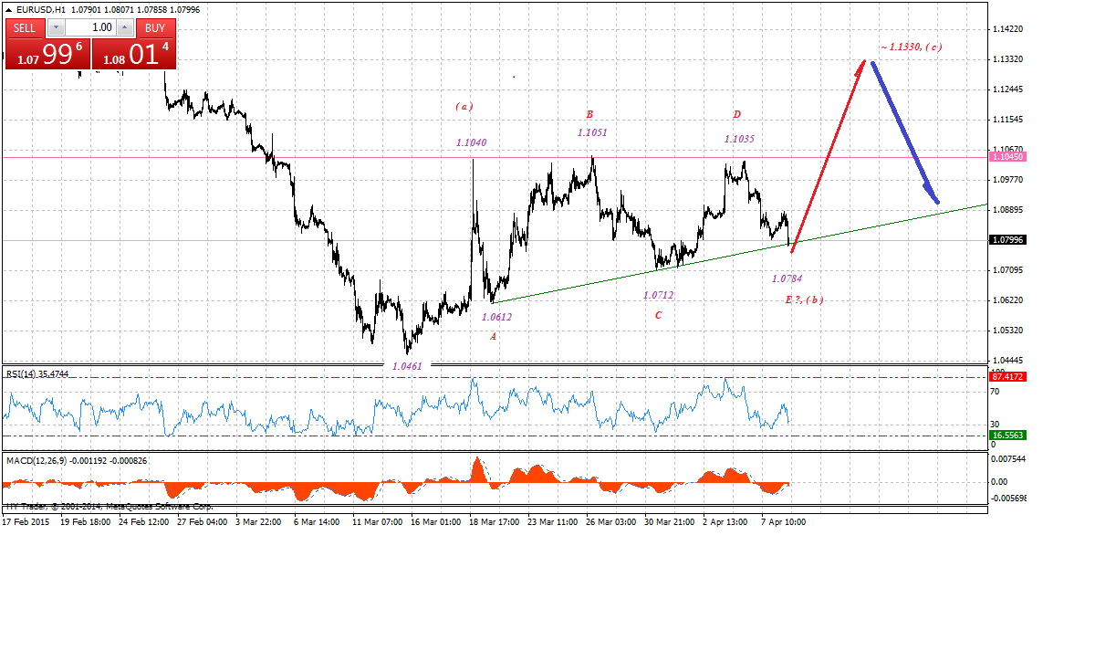Click the 1.1040 wave label
Viewport: 1095px width, 651px height.
[472, 142]
